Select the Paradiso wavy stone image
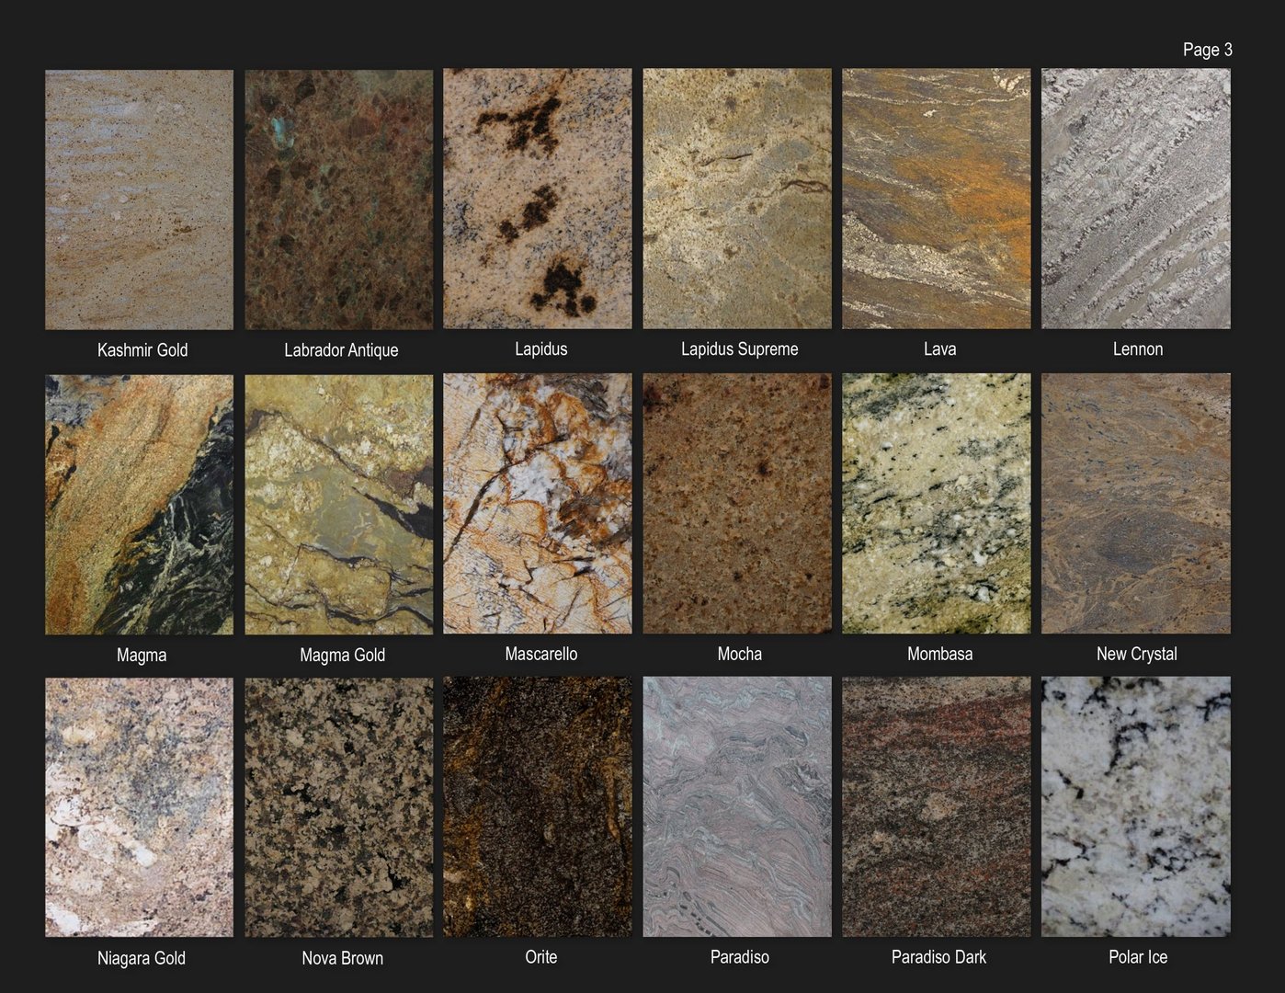The height and width of the screenshot is (993, 1285). point(737,807)
